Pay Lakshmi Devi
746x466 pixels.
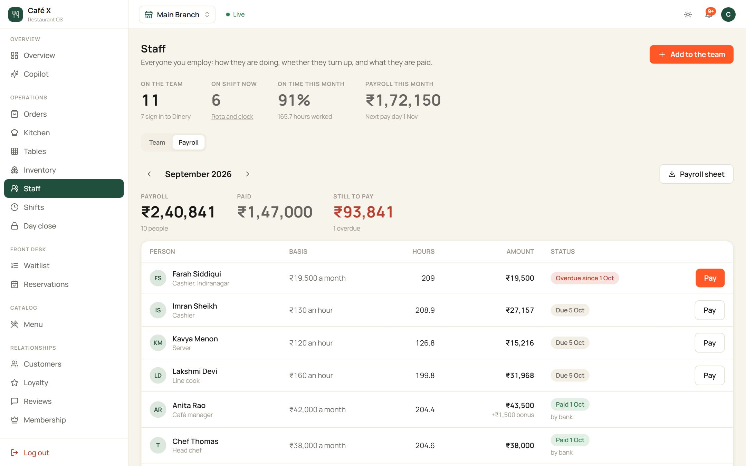click(710, 376)
